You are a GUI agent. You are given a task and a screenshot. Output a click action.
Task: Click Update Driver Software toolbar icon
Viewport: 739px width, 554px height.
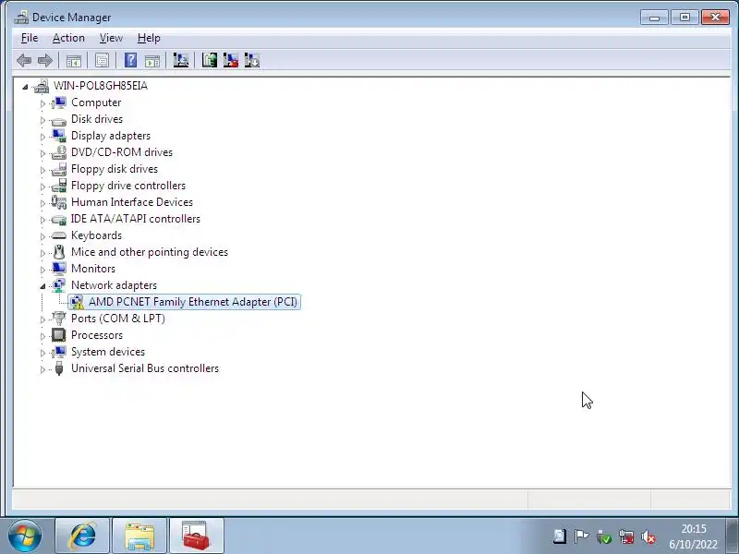210,60
